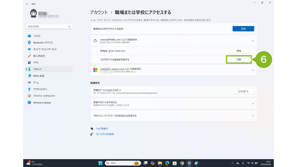
Task: Collapse the clomo@PANEL.com account entry
Action: point(253,41)
